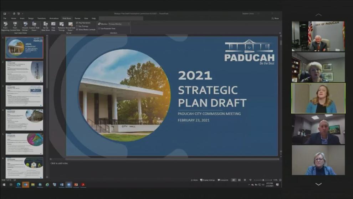Screen dimensions: 353x199
Task: Open Record Slide Show dropdown
Action: coord(70,26)
